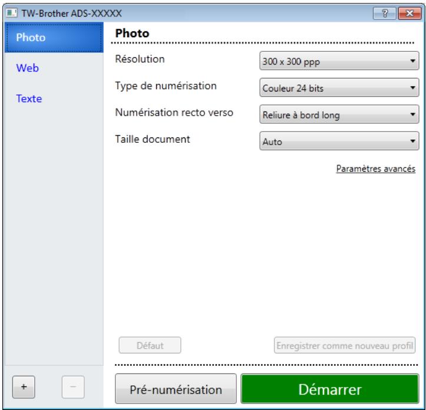Click the green Démarrer button
426x410 pixels.
click(330, 389)
